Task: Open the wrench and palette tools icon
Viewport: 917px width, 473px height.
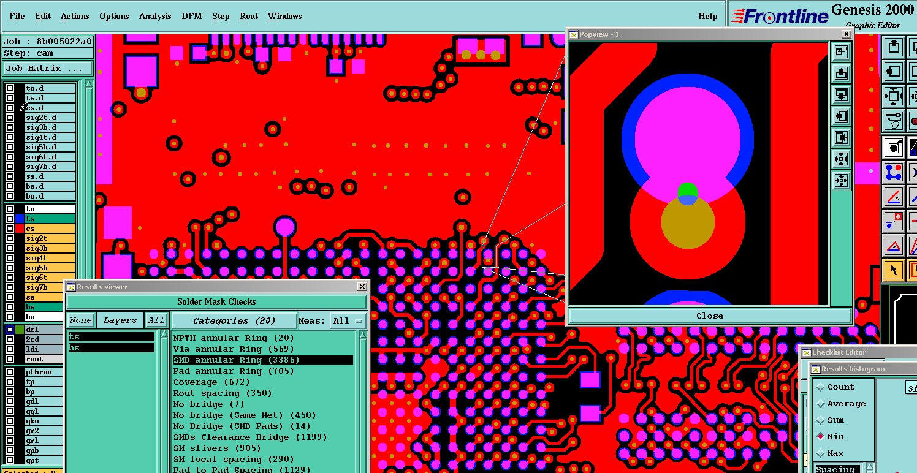Action: [894, 121]
